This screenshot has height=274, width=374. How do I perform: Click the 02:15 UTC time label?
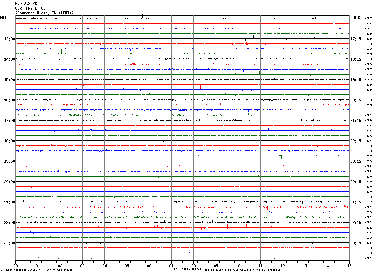tap(356, 223)
